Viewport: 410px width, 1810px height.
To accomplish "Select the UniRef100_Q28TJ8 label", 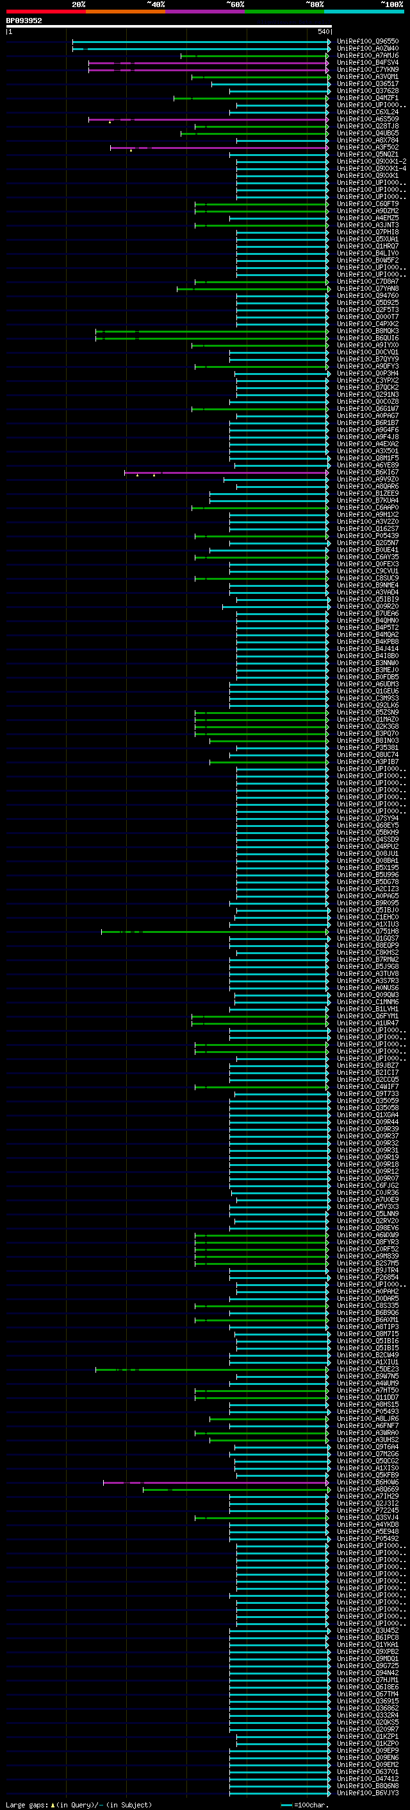I will [367, 126].
